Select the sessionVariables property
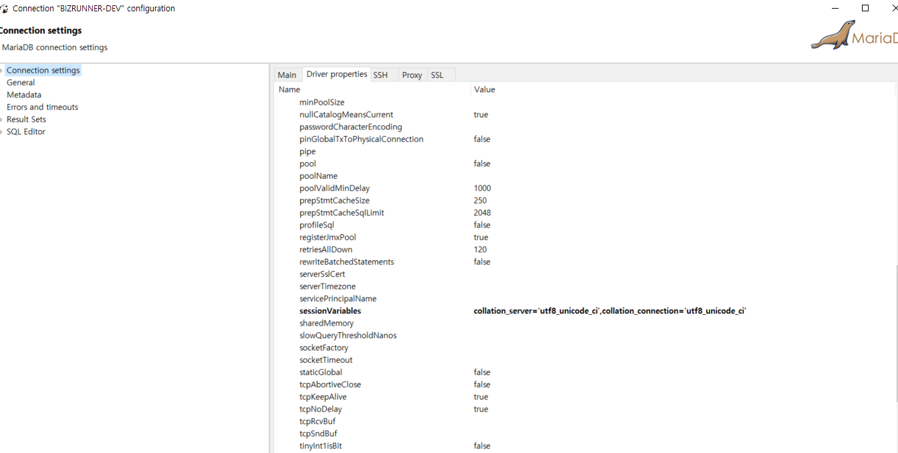 330,311
